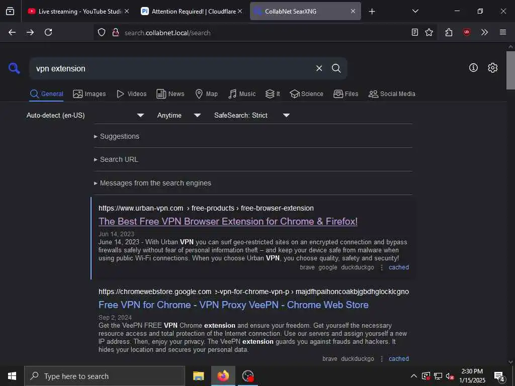Submit search with magnifier button
Image resolution: width=515 pixels, height=386 pixels.
336,68
